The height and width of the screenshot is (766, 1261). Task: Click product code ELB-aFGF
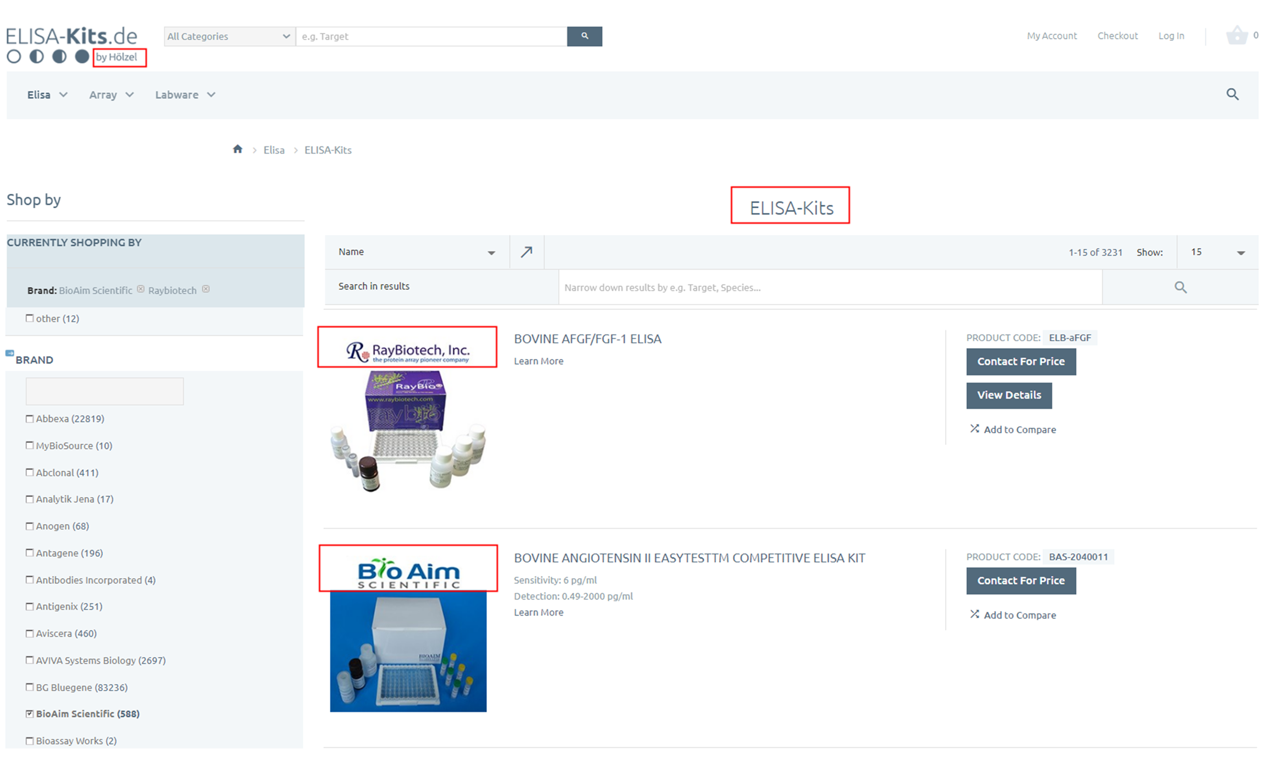[x=1070, y=338]
